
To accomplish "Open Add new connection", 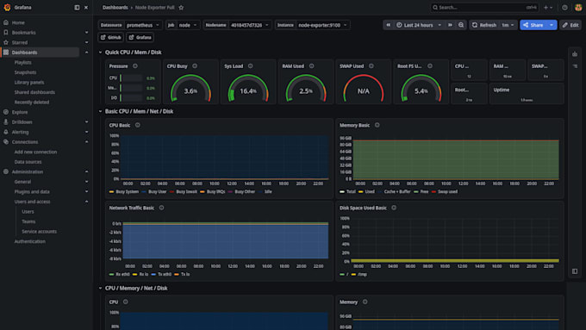I will click(x=35, y=153).
